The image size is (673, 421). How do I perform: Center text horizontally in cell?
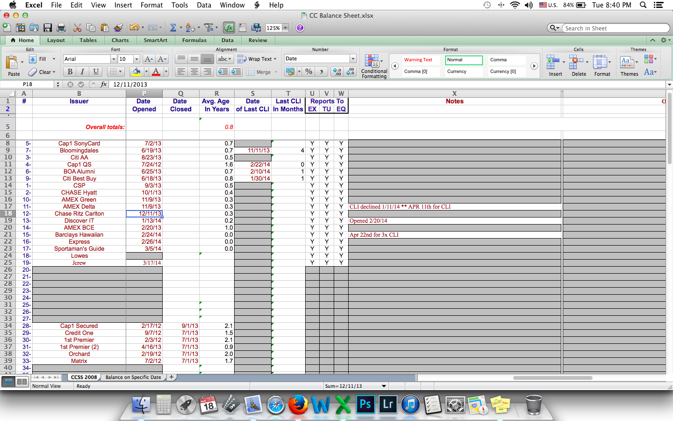194,72
